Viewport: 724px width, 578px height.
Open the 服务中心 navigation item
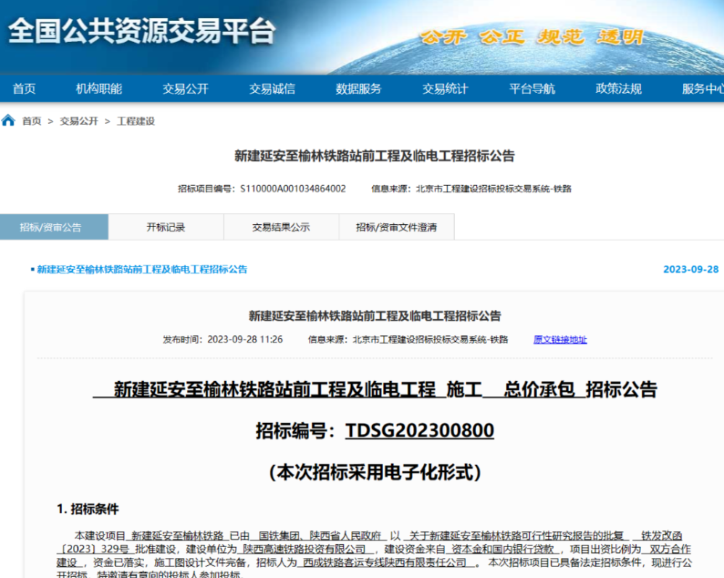coord(702,88)
